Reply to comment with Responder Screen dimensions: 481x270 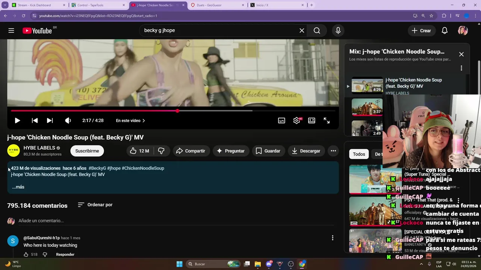coord(65,254)
